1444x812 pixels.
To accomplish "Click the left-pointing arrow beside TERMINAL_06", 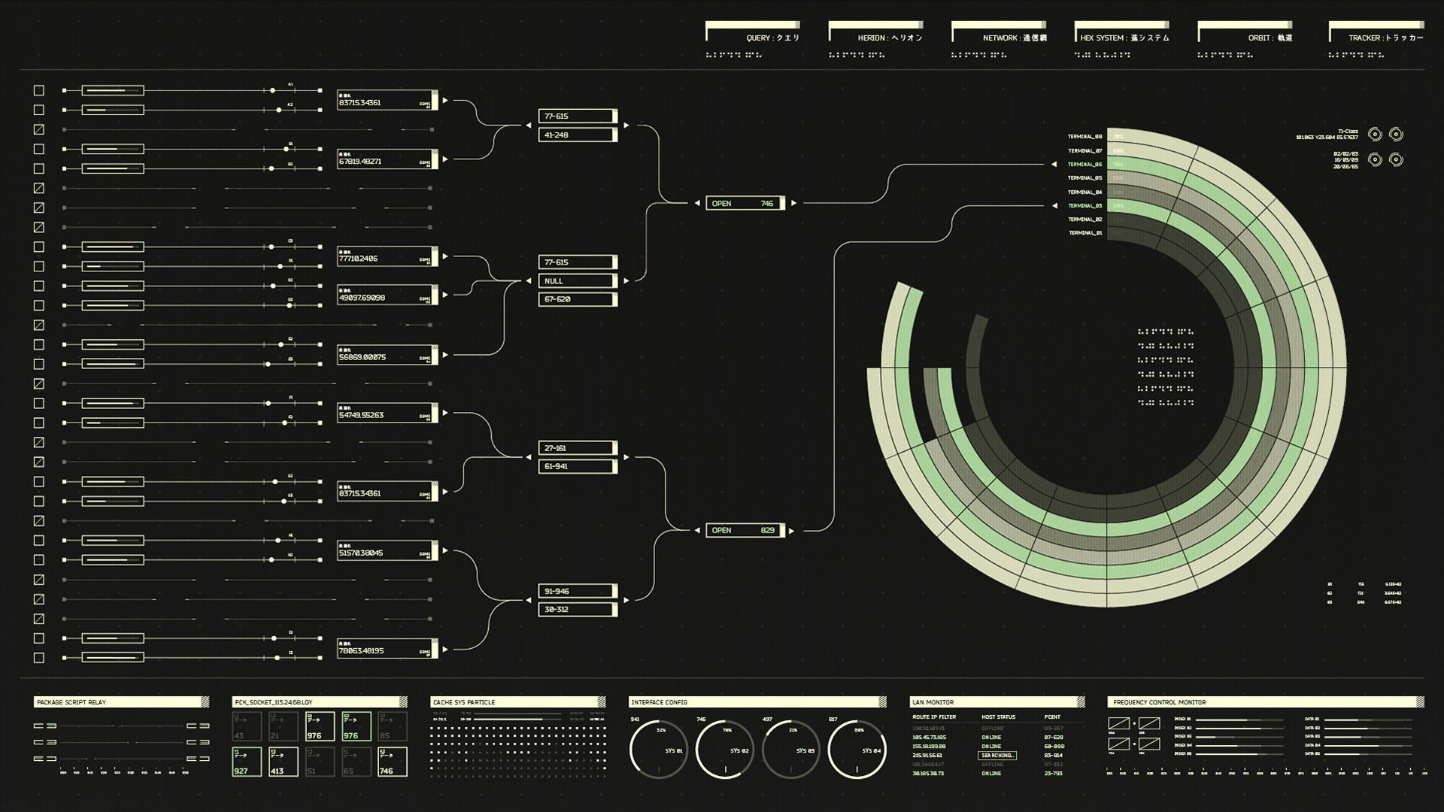I will pyautogui.click(x=1054, y=164).
